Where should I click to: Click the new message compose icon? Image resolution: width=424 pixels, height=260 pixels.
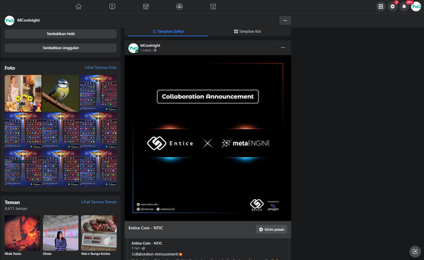[415, 251]
